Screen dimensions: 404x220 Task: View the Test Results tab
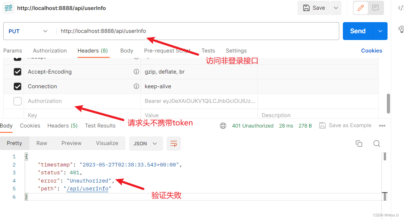100,126
